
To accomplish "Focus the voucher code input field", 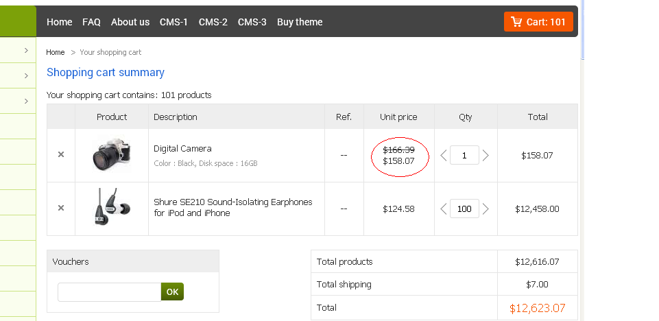I will pos(109,292).
